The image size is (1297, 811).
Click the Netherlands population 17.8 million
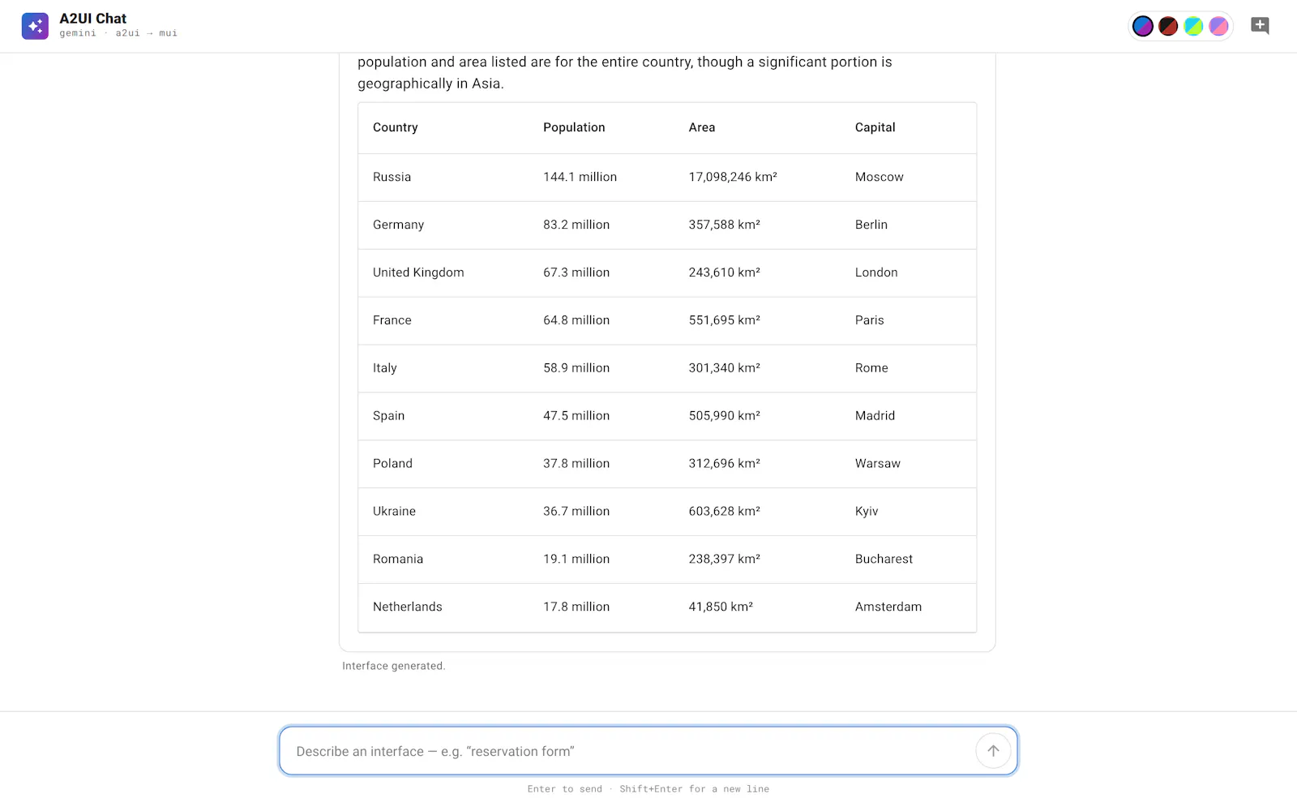point(576,607)
